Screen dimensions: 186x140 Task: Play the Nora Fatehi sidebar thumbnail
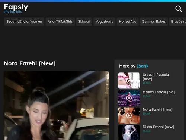coord(129,115)
